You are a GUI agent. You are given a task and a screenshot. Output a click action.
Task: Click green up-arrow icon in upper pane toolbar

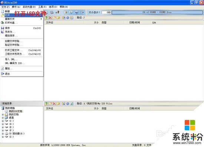[x=46, y=18]
